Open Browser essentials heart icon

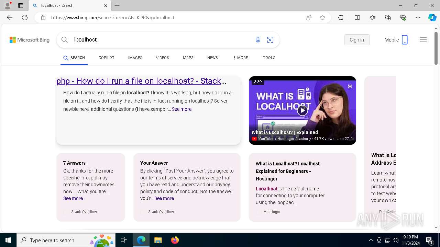(x=403, y=17)
